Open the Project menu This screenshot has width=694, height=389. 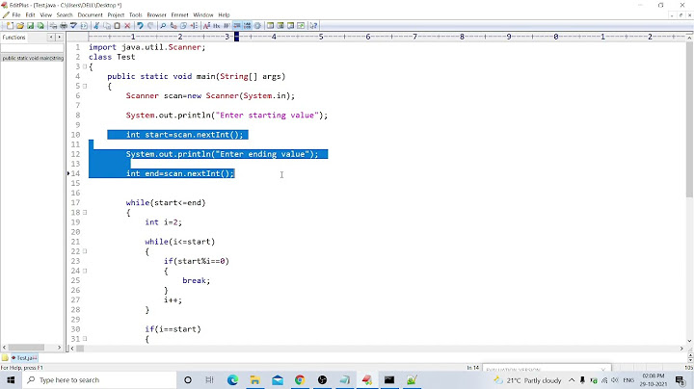coord(116,14)
